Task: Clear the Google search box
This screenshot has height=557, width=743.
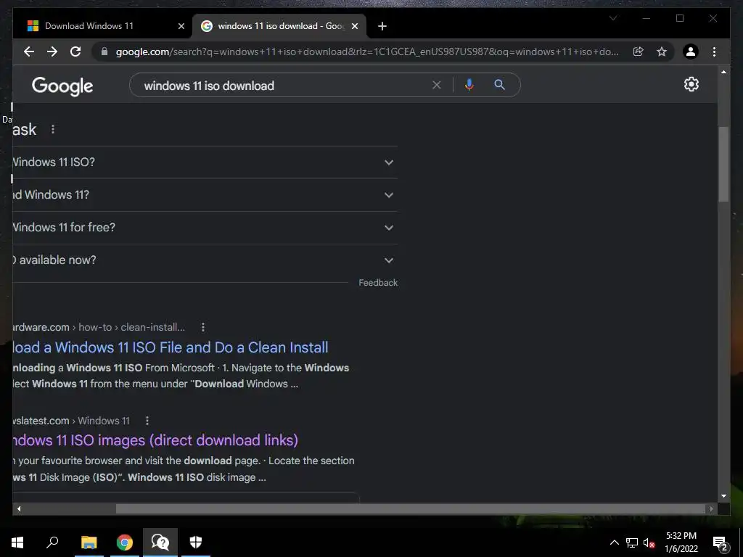Action: pyautogui.click(x=436, y=86)
